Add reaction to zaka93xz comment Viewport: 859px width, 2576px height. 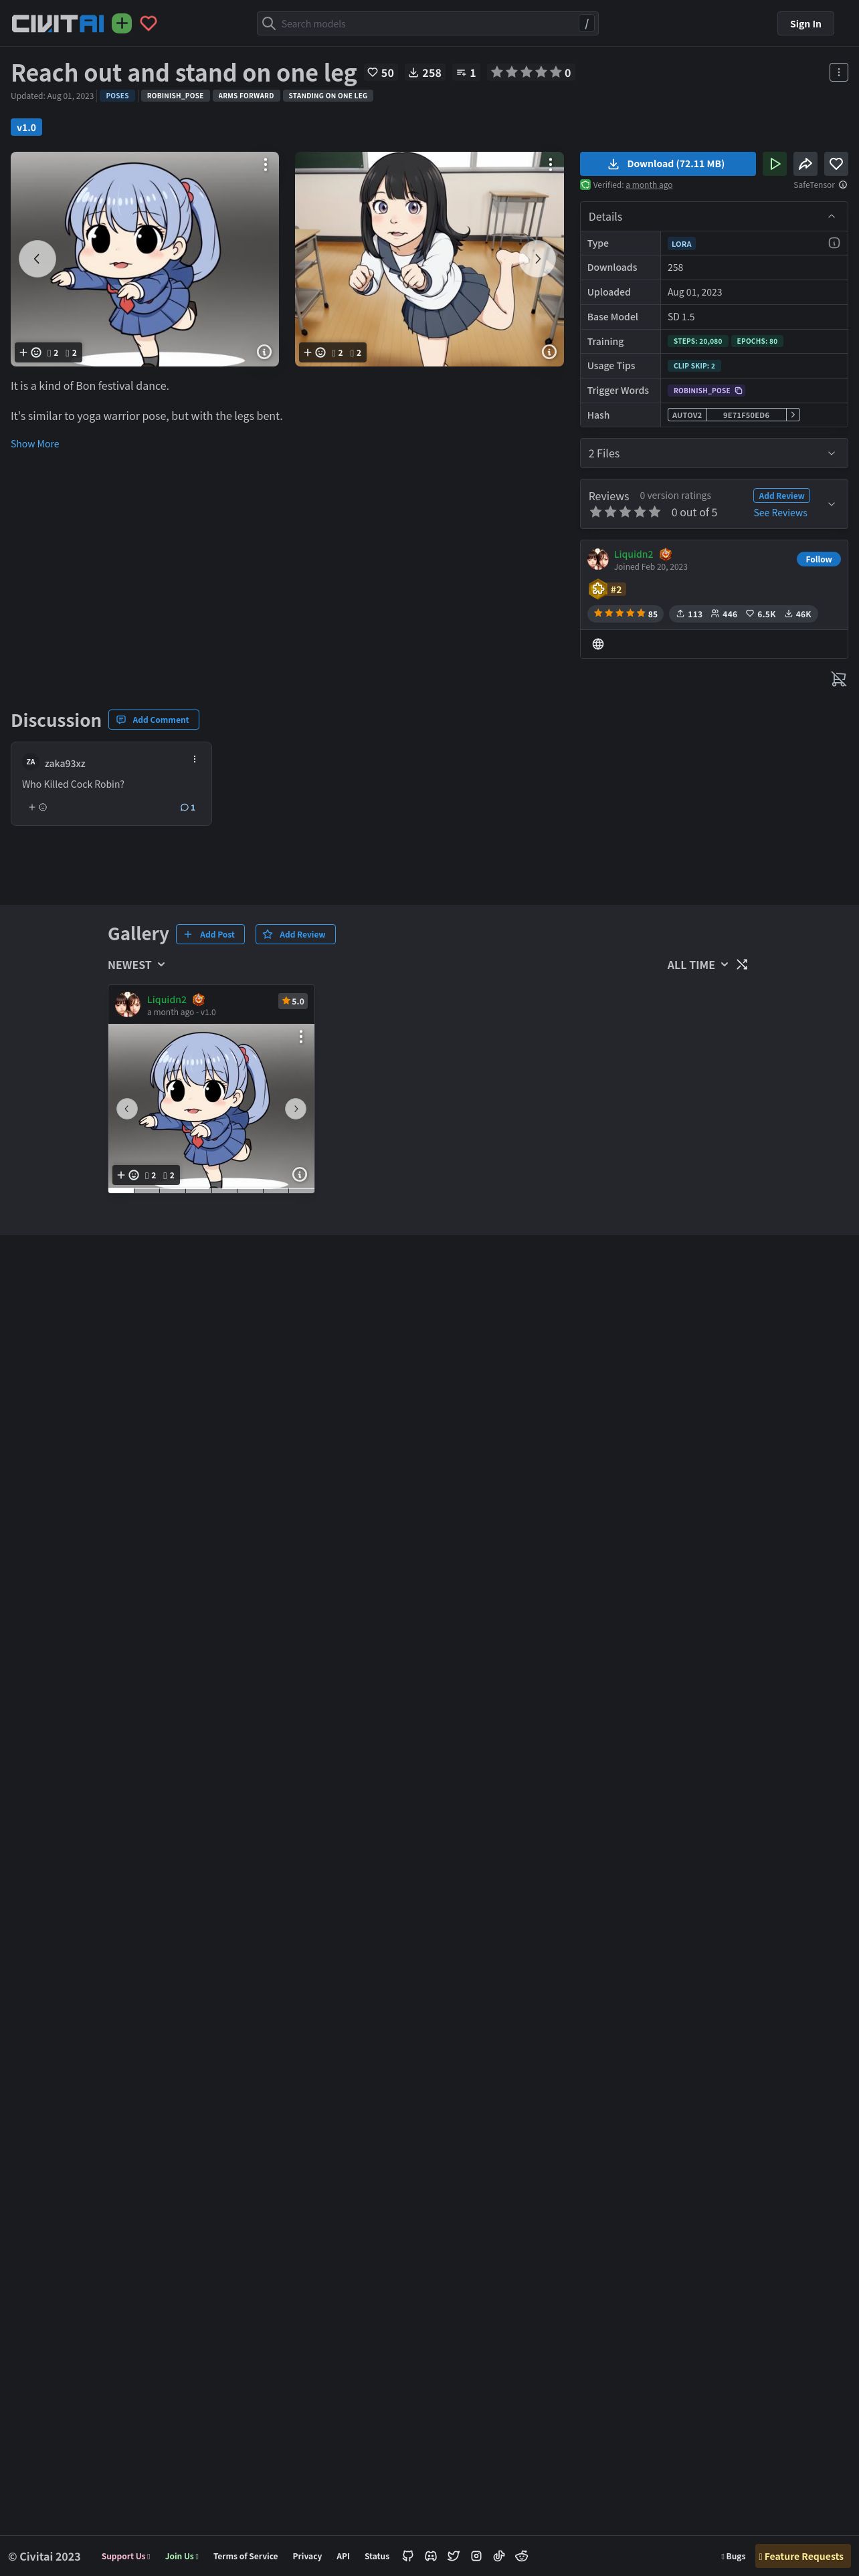pyautogui.click(x=38, y=807)
